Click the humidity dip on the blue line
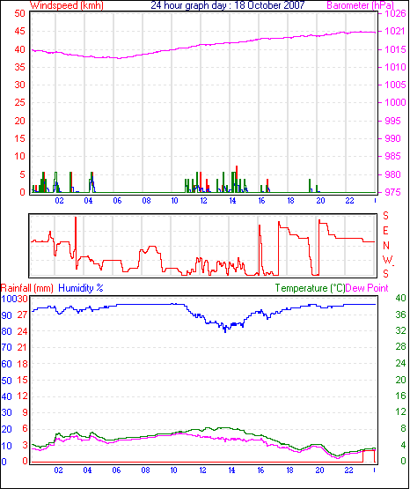 pyautogui.click(x=225, y=329)
